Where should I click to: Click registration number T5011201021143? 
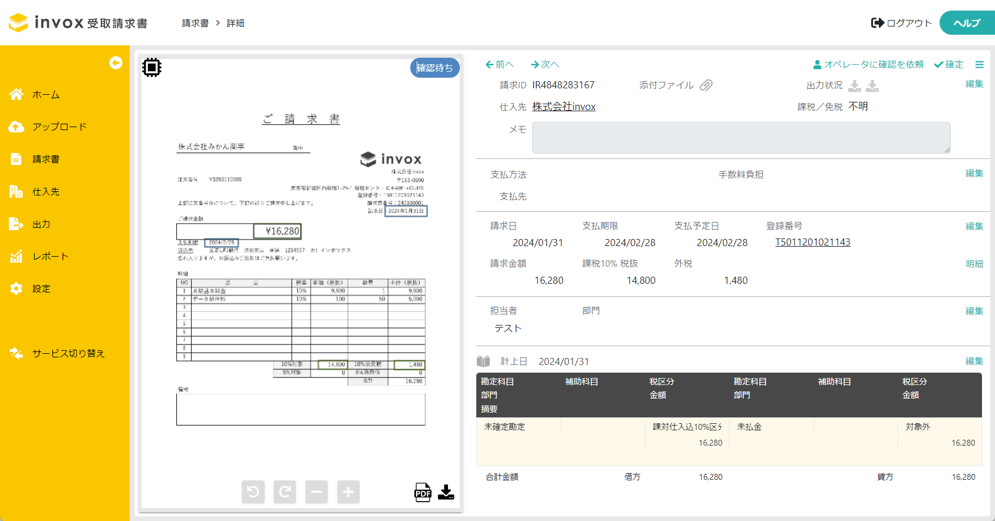click(812, 243)
